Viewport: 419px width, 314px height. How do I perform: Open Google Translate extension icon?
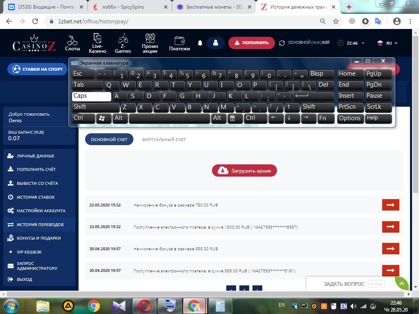pyautogui.click(x=378, y=21)
